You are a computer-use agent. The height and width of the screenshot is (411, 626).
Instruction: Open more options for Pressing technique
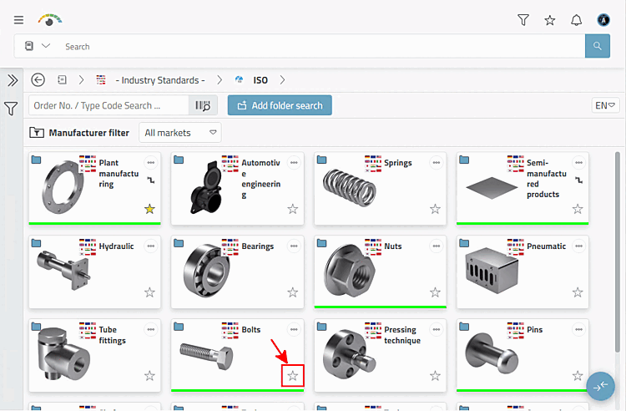pos(437,329)
